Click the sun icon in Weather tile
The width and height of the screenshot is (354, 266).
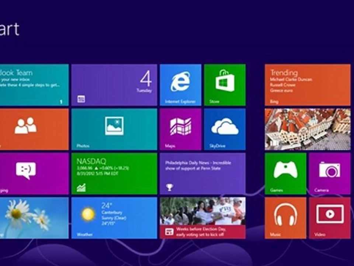tap(88, 214)
